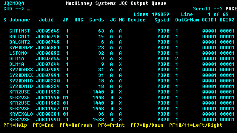Click the OutGrNam column header
The width and height of the screenshot is (237, 133).
click(187, 20)
